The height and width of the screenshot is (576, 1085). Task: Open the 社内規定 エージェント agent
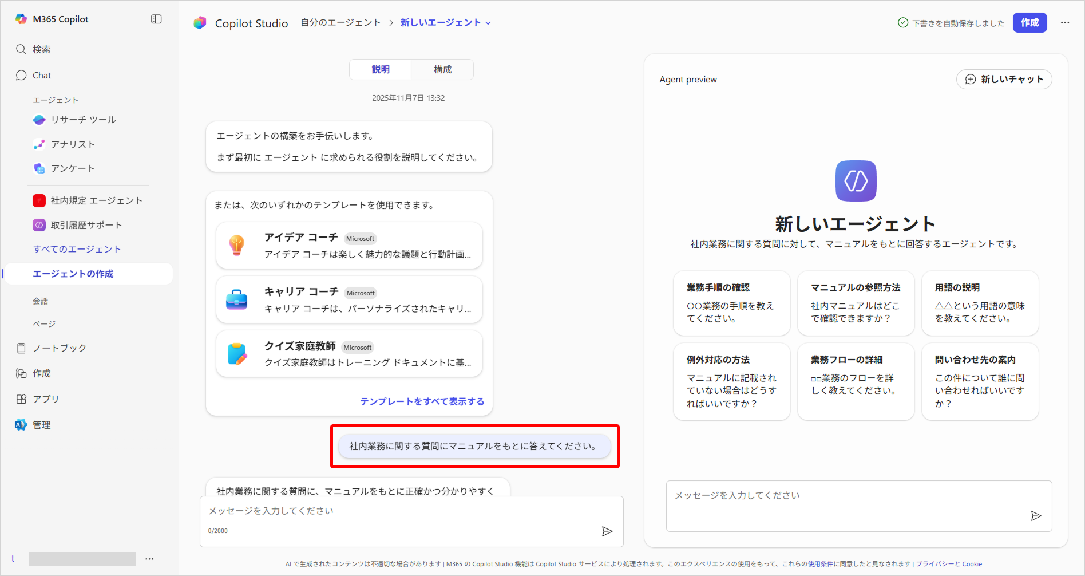[x=96, y=200]
